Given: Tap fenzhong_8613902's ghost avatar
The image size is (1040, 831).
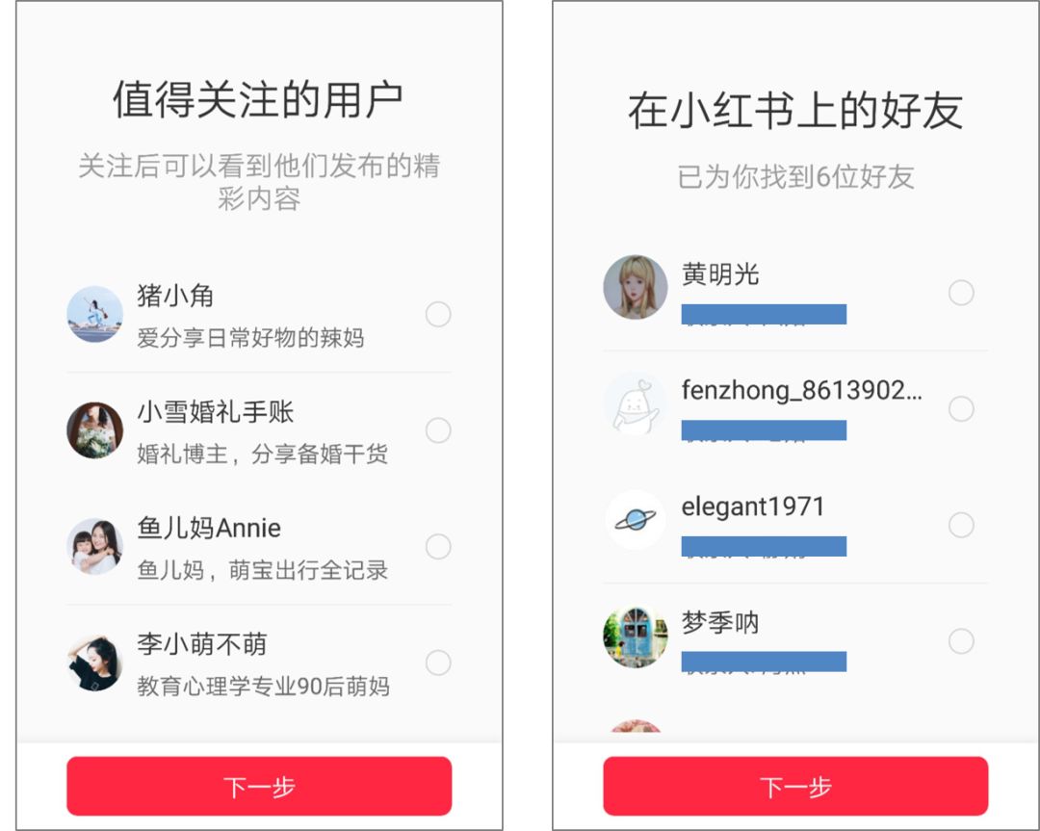Looking at the screenshot, I should (x=635, y=404).
